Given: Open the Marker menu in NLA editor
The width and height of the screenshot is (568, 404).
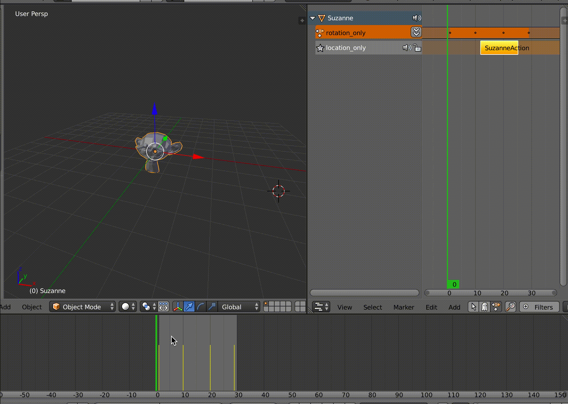Looking at the screenshot, I should click(x=404, y=307).
